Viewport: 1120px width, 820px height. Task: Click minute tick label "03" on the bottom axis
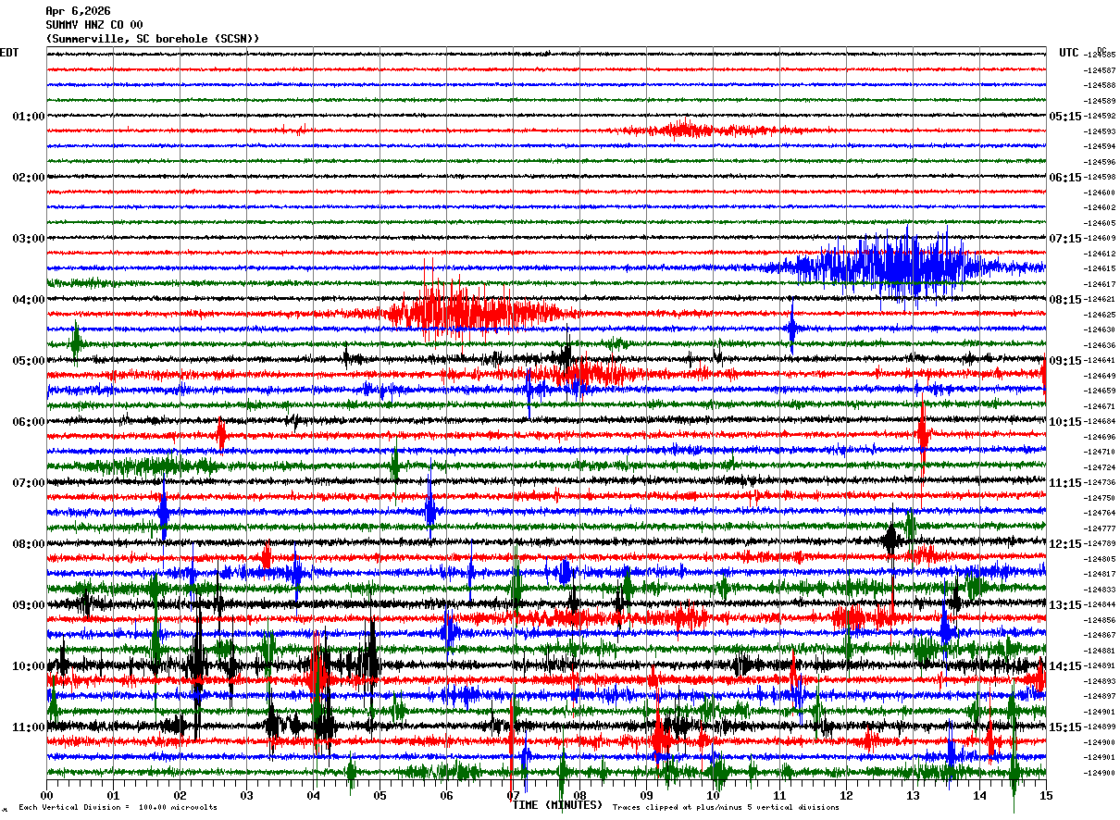[x=246, y=795]
